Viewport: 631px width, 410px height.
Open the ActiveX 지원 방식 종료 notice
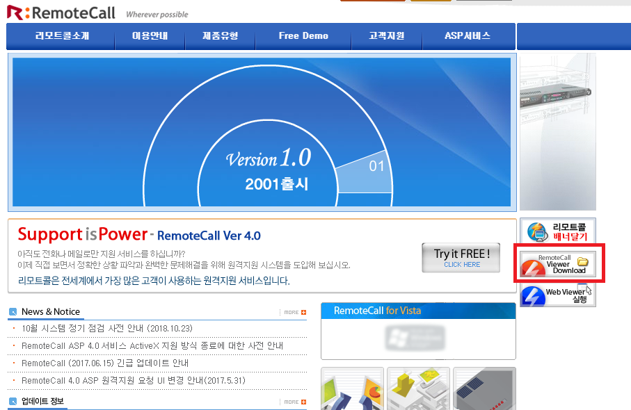click(x=152, y=345)
